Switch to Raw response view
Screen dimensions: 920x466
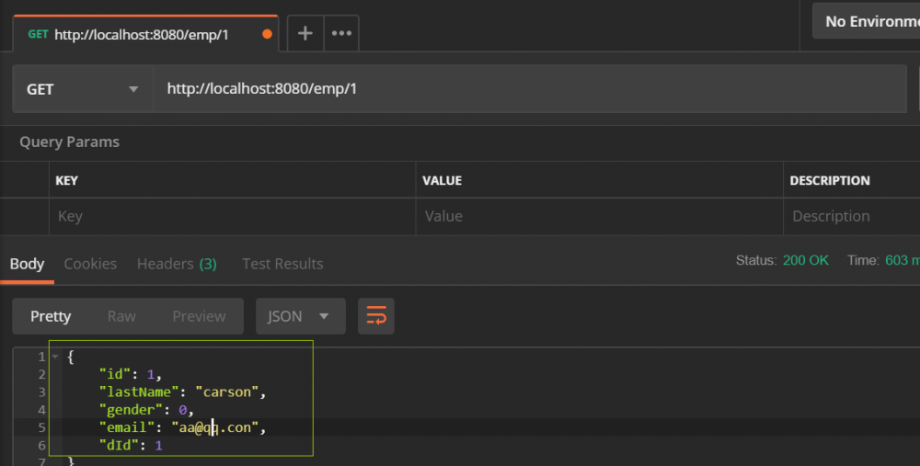pos(121,316)
